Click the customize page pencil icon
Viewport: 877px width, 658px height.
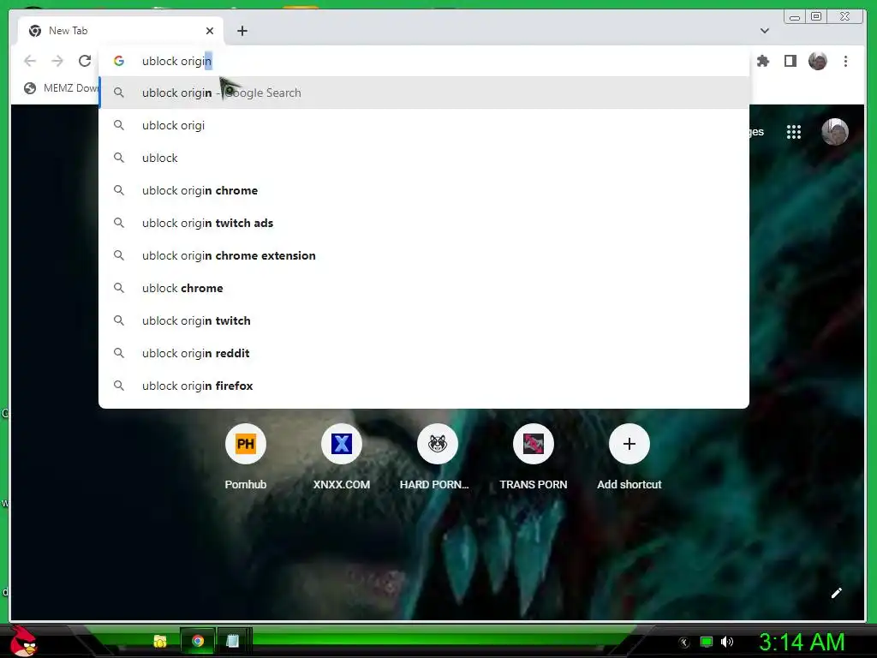[x=836, y=593]
